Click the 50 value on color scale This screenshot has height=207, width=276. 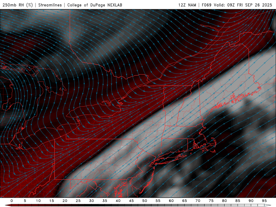click(x=145, y=201)
